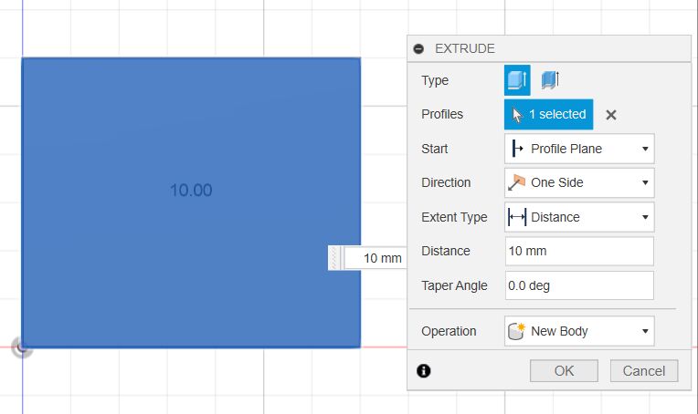Open the Start 'Profile Plane' dropdown
Screen dimensions: 698x414
(x=579, y=149)
